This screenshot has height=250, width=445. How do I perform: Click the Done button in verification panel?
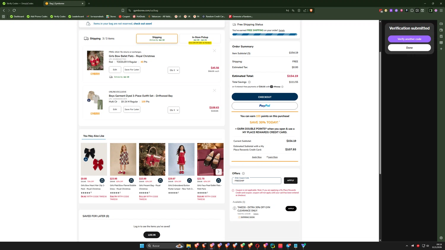(409, 48)
